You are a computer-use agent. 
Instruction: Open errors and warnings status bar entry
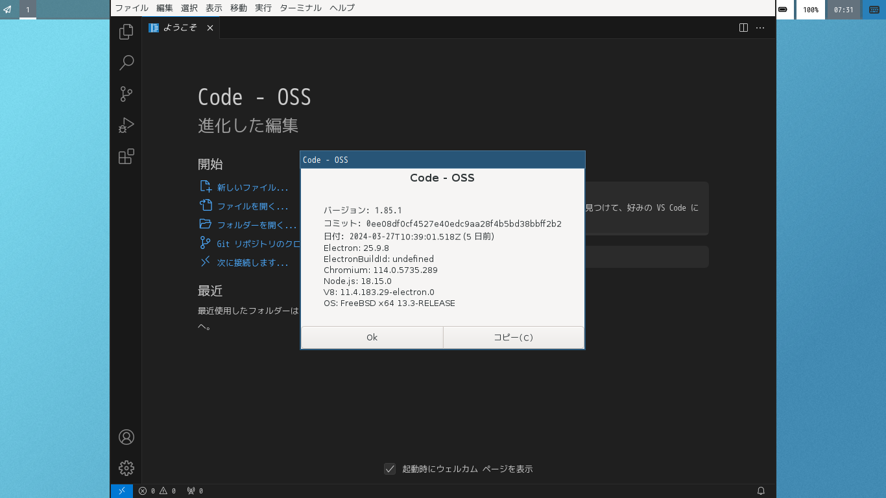[x=157, y=491]
